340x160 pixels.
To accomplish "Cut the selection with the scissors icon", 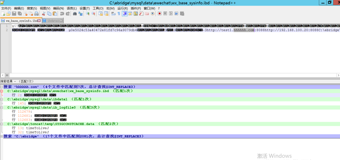I will pos(43,13).
